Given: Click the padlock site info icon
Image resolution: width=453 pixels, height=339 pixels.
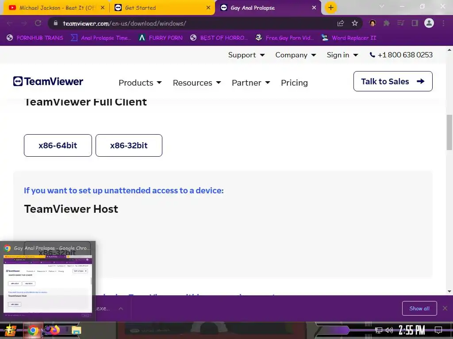Looking at the screenshot, I should tap(56, 23).
